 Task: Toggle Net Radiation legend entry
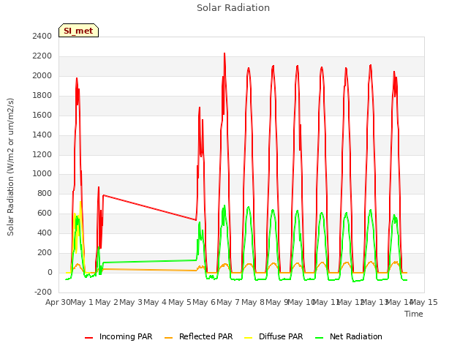(349, 336)
